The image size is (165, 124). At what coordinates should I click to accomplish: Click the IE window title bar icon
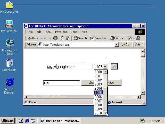pyautogui.click(x=26, y=26)
